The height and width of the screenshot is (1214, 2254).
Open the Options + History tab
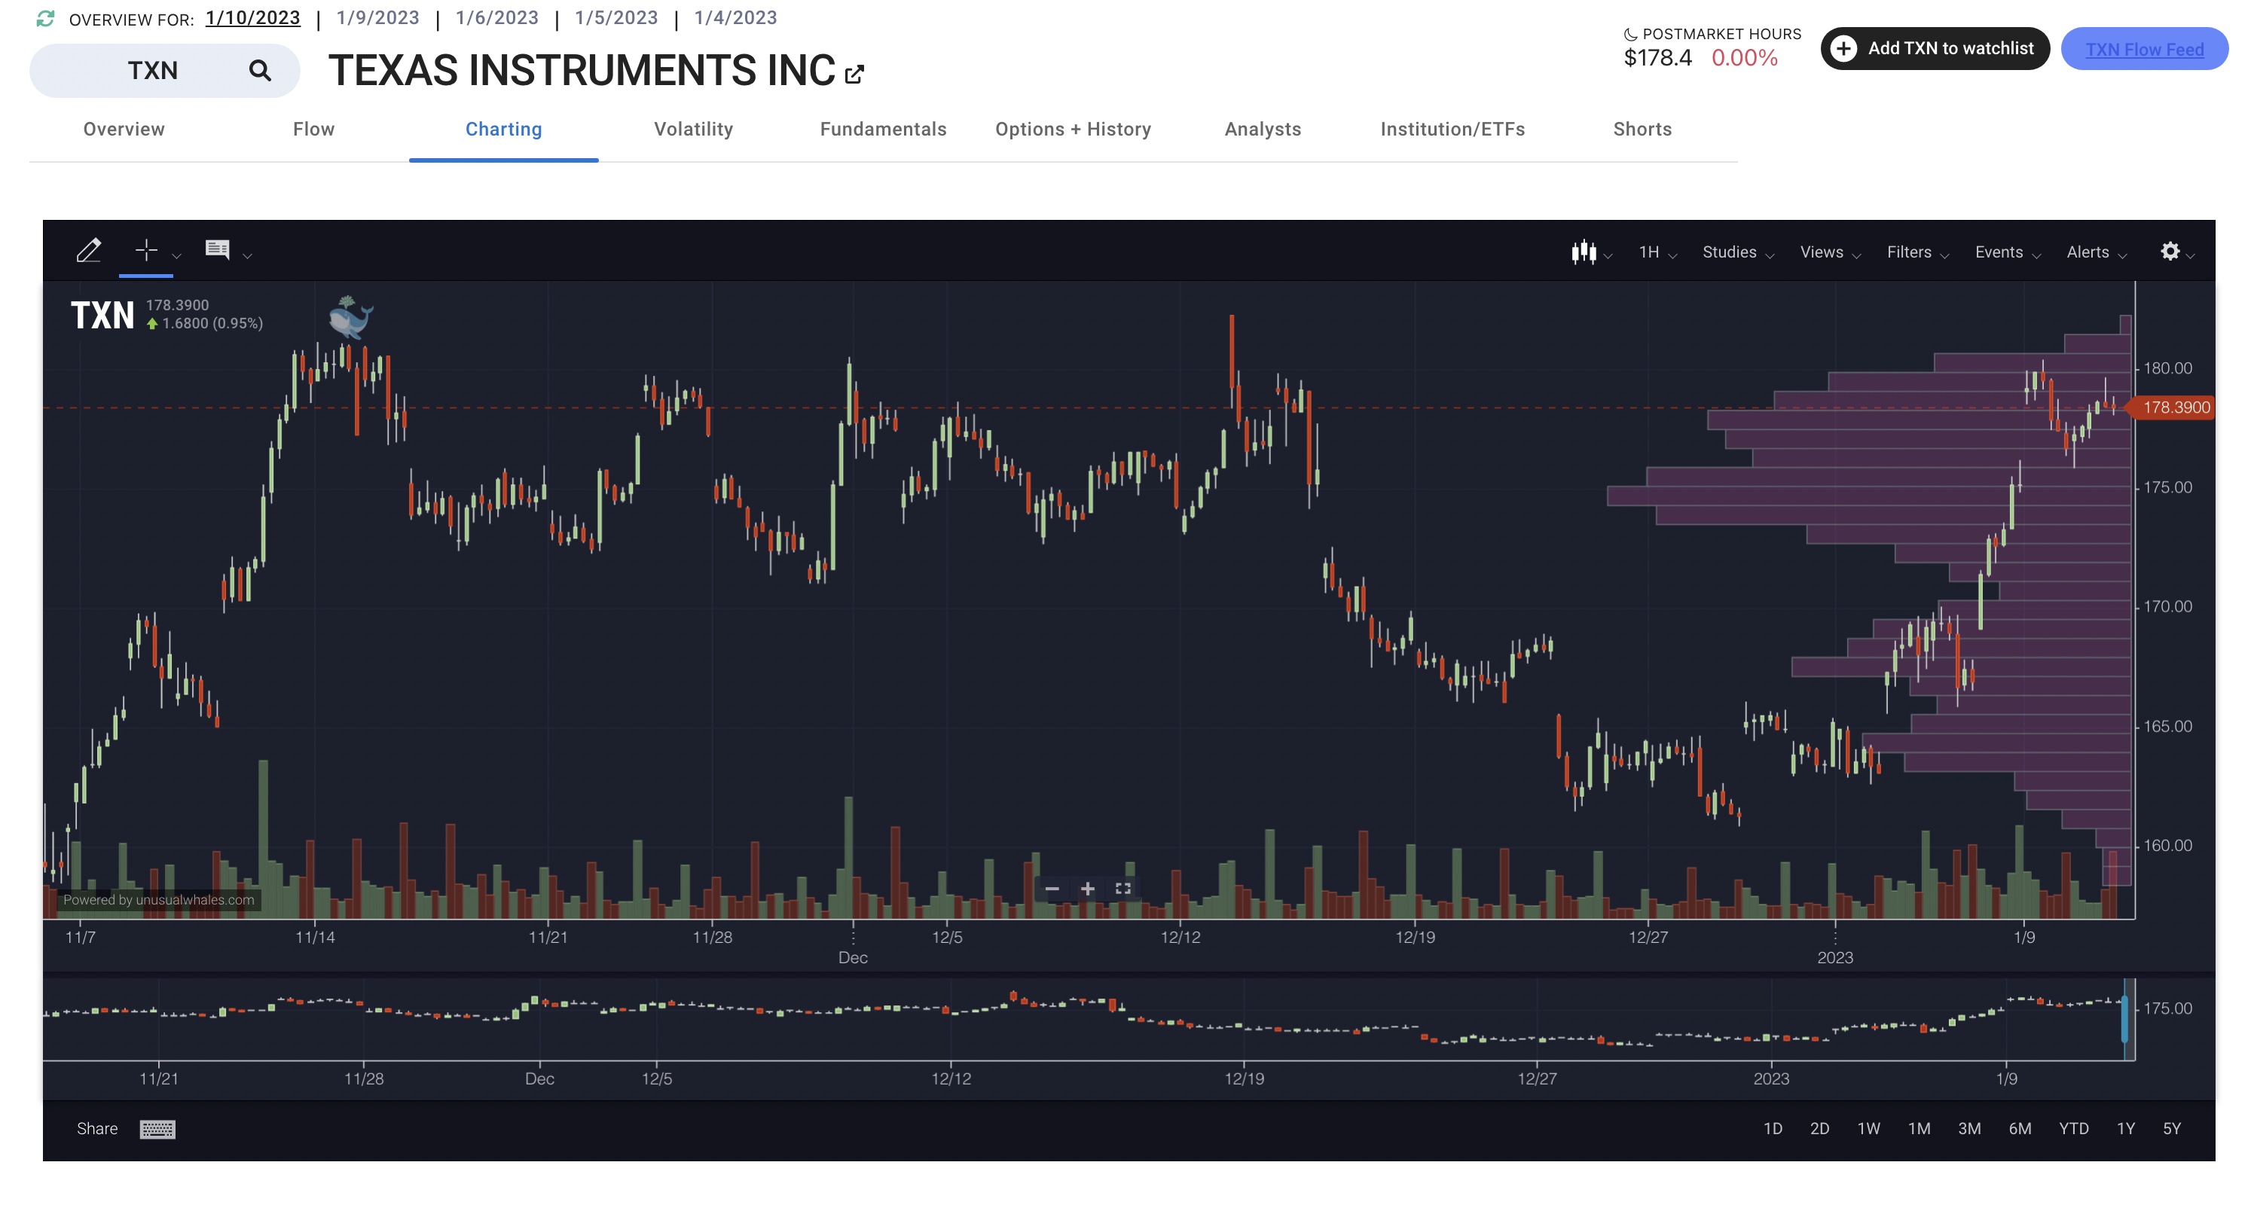tap(1074, 130)
